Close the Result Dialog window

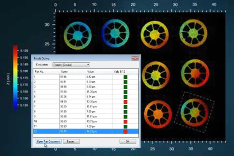[x=135, y=58]
